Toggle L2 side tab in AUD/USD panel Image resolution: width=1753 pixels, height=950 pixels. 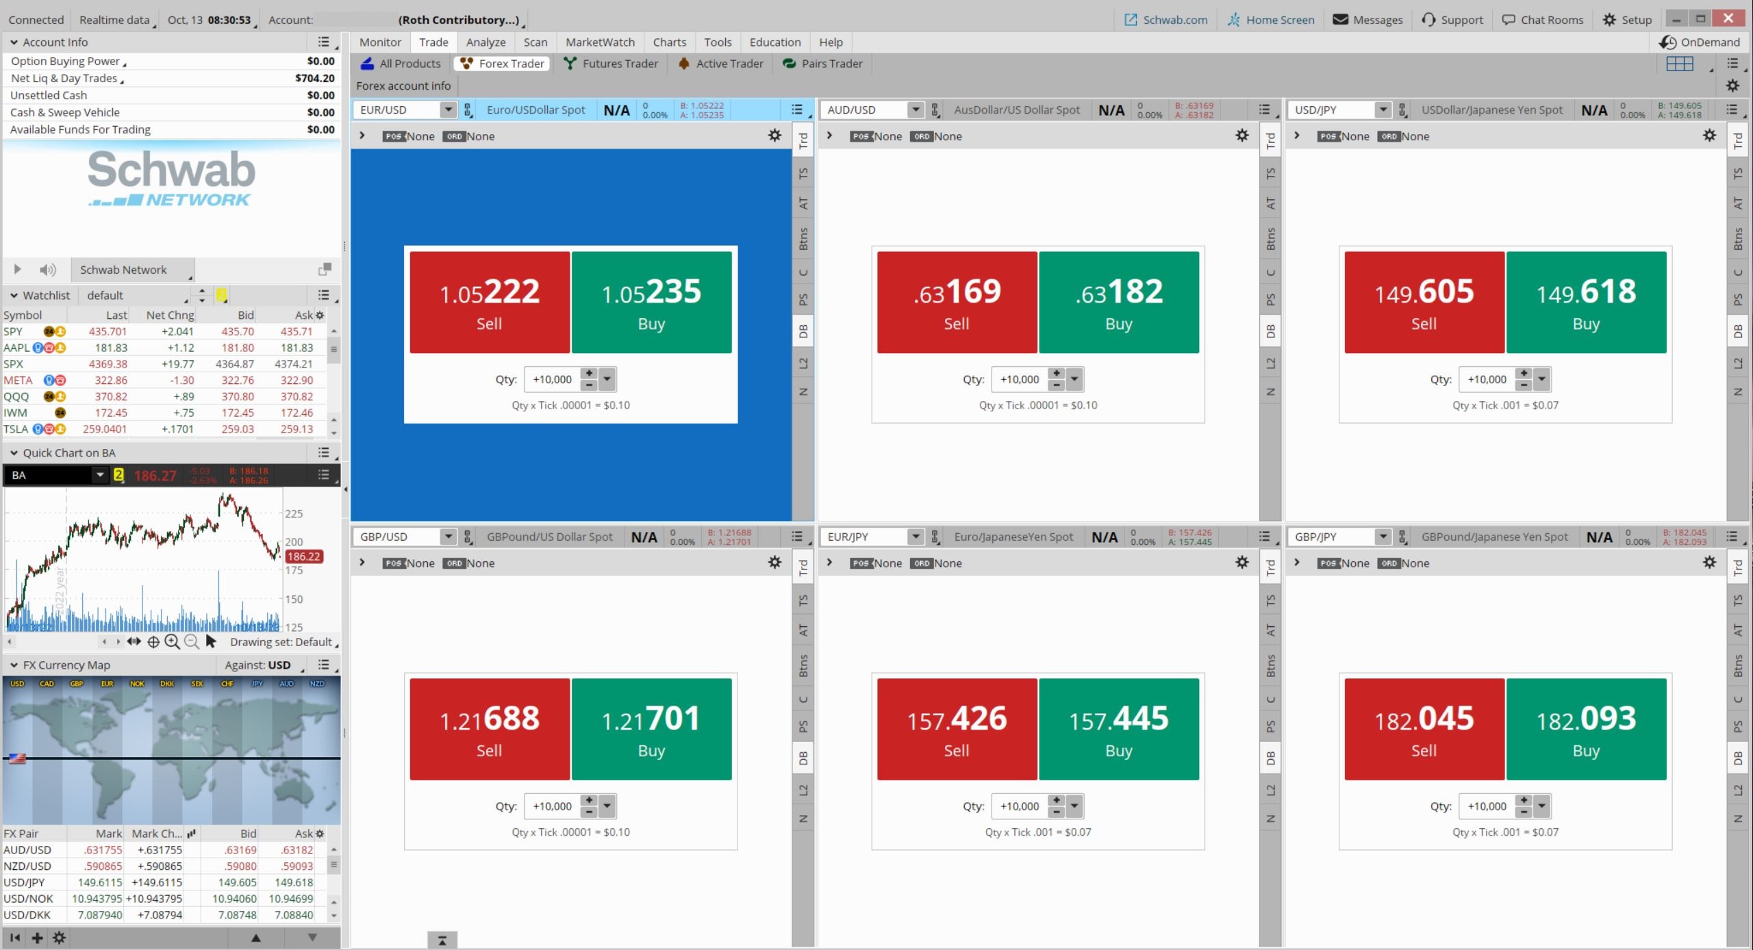(x=1271, y=363)
